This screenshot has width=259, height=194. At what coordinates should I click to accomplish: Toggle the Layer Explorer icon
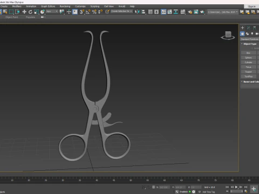point(156,12)
